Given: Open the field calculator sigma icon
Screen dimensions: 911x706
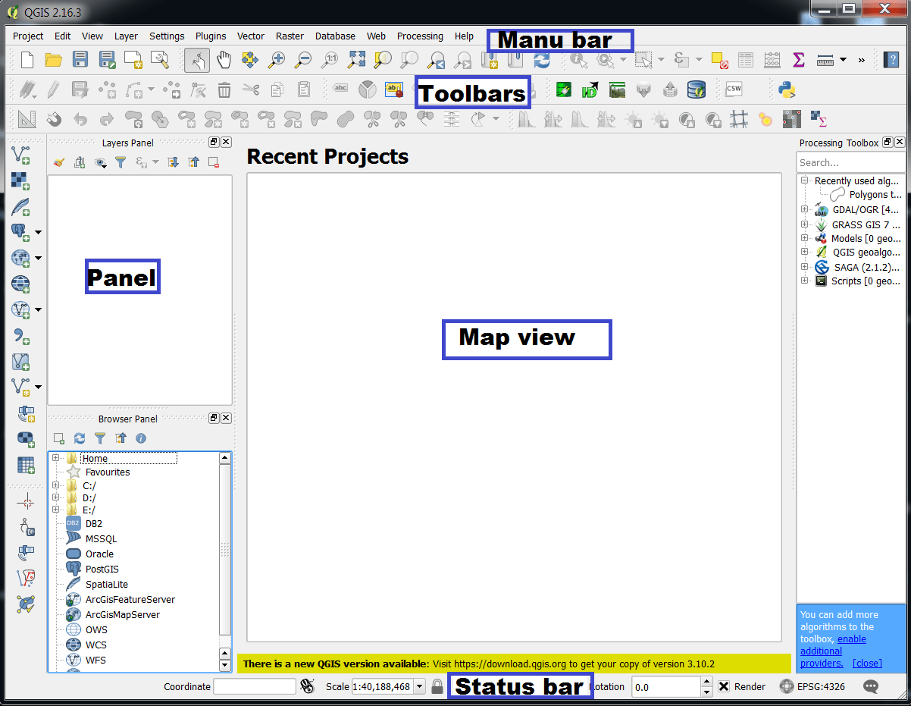Looking at the screenshot, I should [x=798, y=60].
